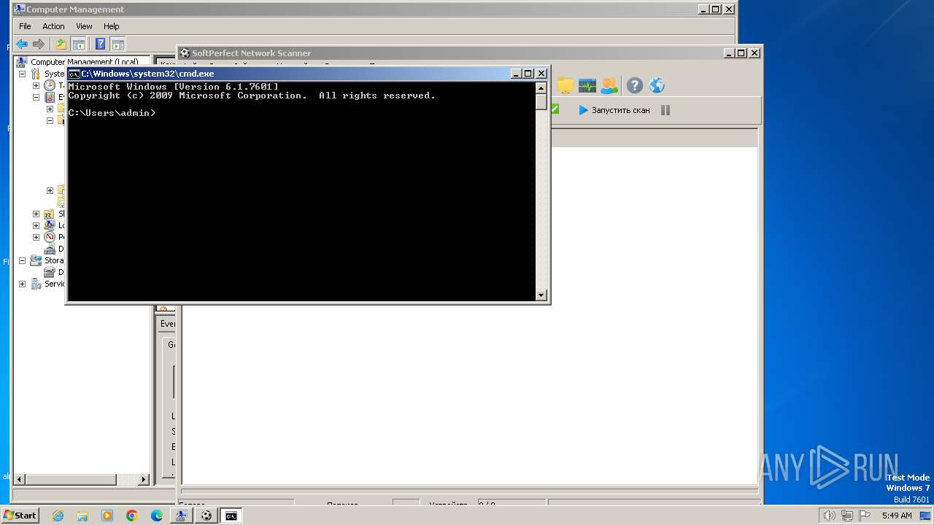Open Action menu in Computer Management
This screenshot has height=525, width=934.
[53, 26]
